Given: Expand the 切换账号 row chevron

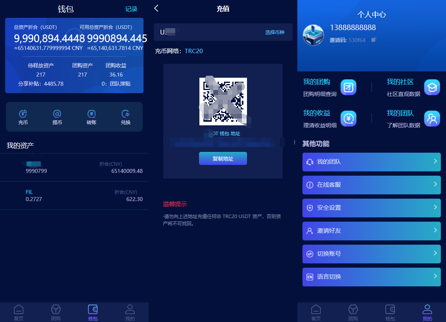Looking at the screenshot, I should point(435,253).
